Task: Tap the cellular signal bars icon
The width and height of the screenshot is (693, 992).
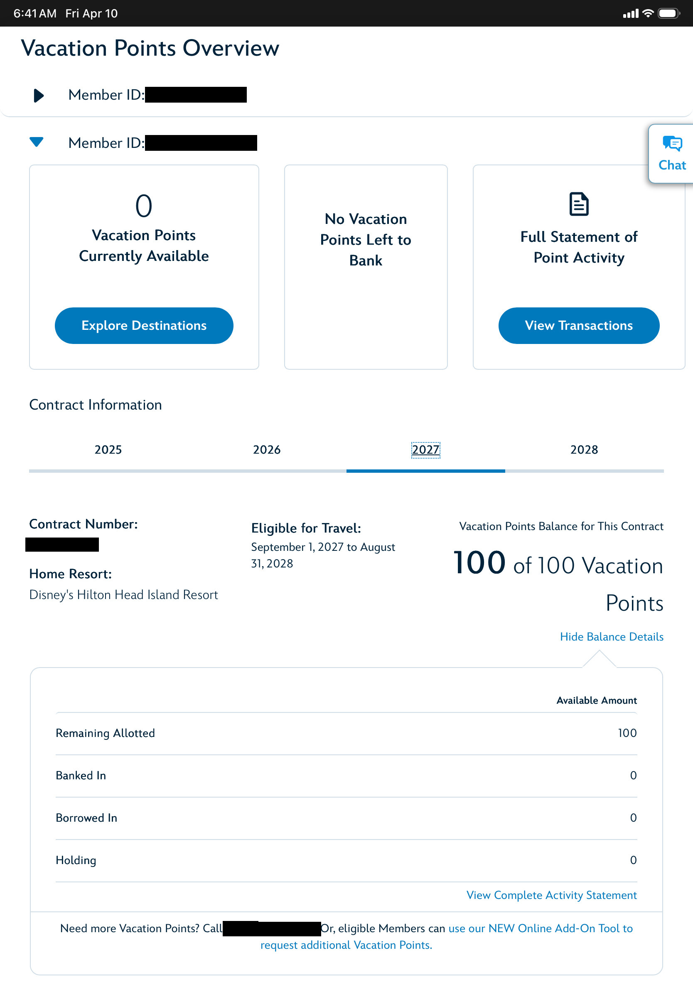Action: (x=630, y=14)
